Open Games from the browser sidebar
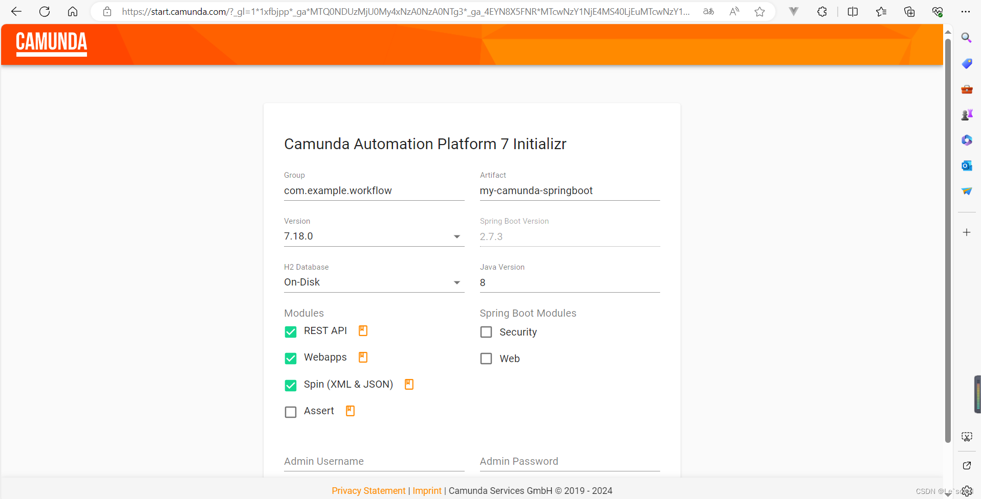The height and width of the screenshot is (499, 981). pos(966,114)
